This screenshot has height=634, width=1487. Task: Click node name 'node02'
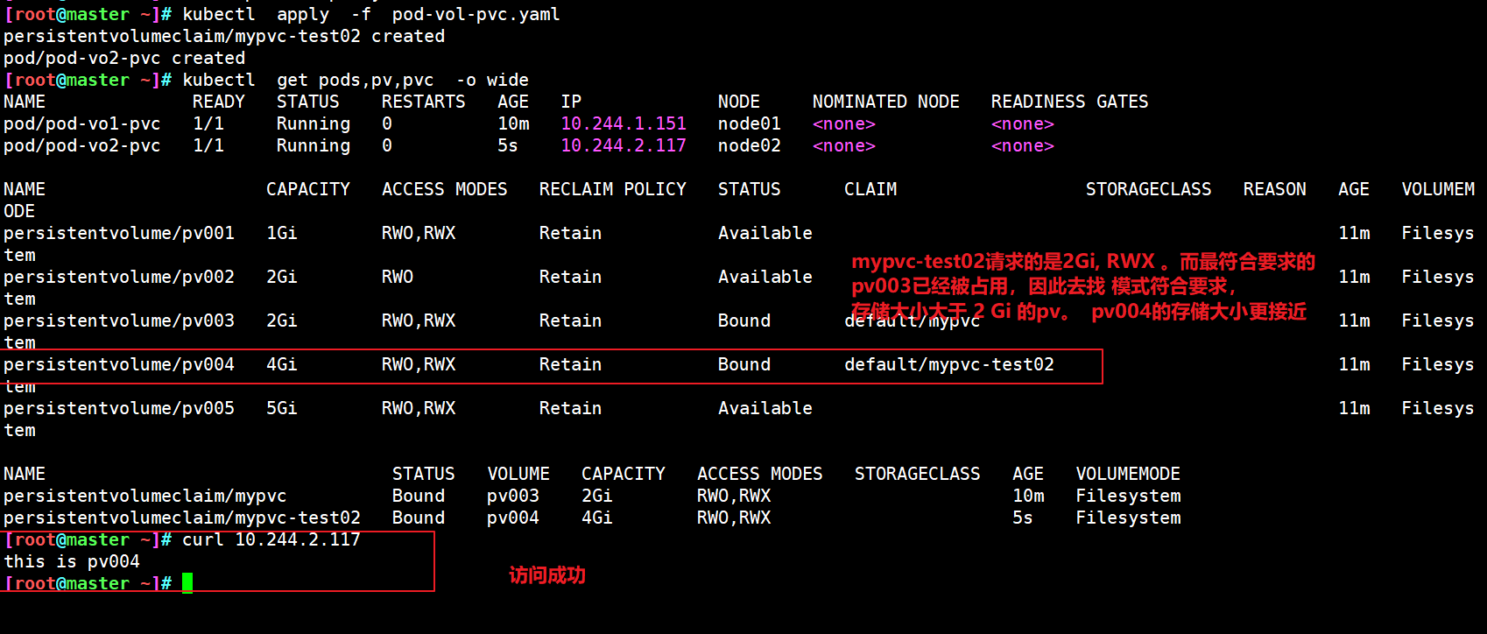[750, 145]
